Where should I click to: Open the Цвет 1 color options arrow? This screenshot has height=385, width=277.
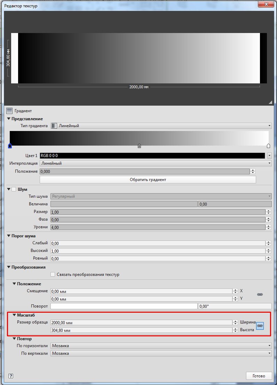pyautogui.click(x=269, y=156)
